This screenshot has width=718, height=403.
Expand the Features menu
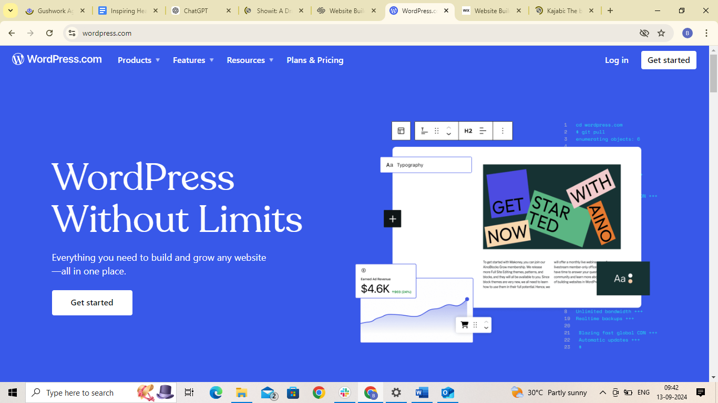click(x=193, y=60)
